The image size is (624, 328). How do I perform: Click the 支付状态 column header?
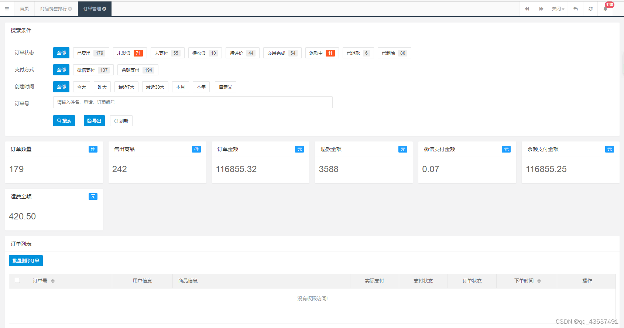(423, 281)
